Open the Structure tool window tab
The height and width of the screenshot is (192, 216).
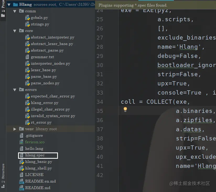click(3, 175)
